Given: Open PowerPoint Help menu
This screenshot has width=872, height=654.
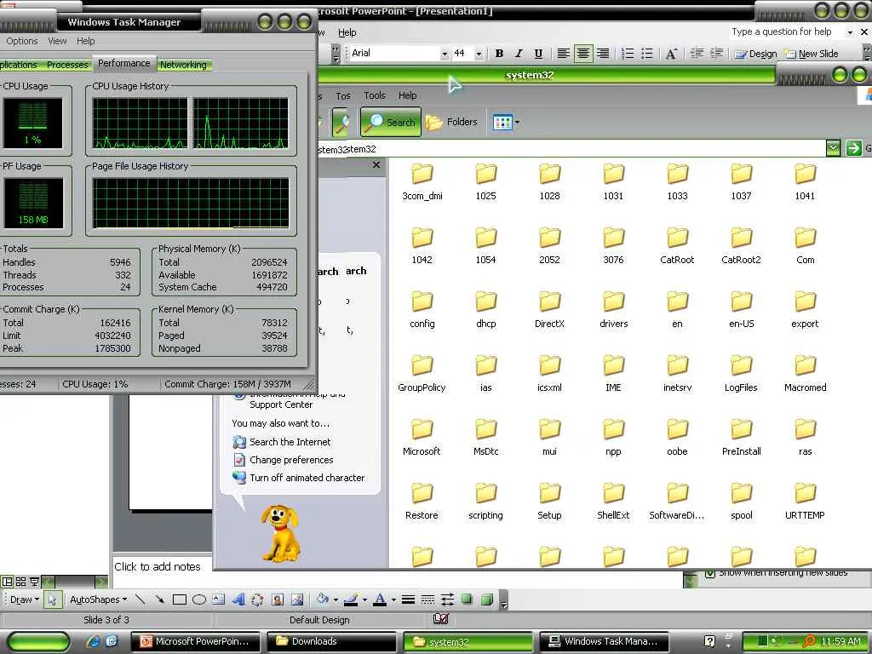Looking at the screenshot, I should click(x=347, y=32).
